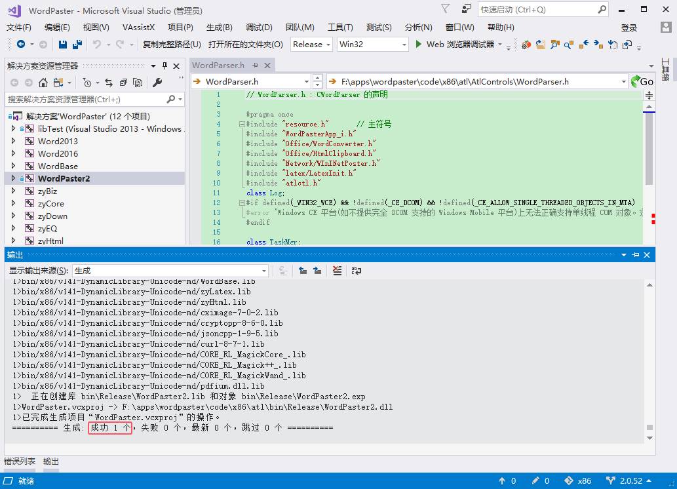The height and width of the screenshot is (489, 677).
Task: Expand the zyCore project node
Action: pos(13,204)
